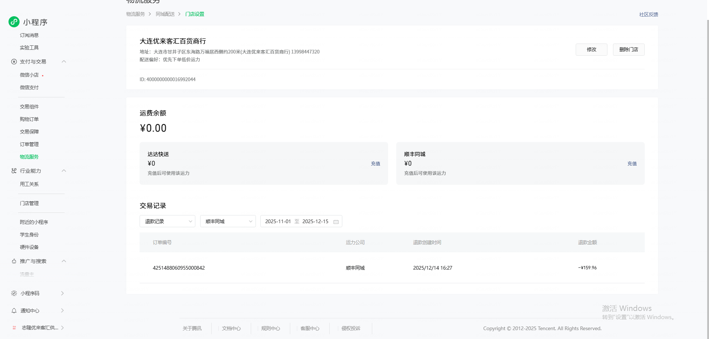Click the 退款金额 column header
The image size is (709, 339).
[588, 242]
